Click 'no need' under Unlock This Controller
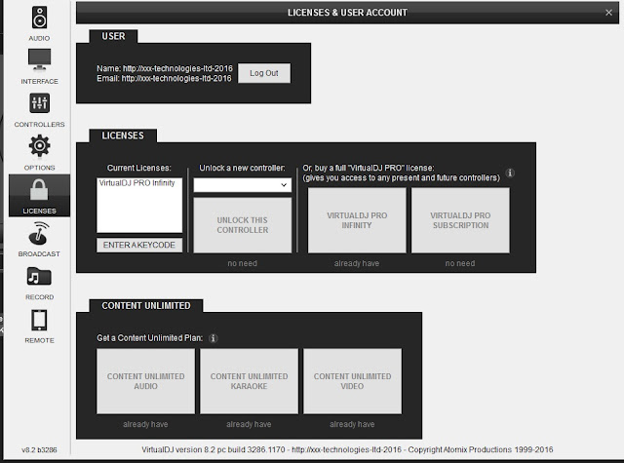This screenshot has width=624, height=463. coord(243,263)
